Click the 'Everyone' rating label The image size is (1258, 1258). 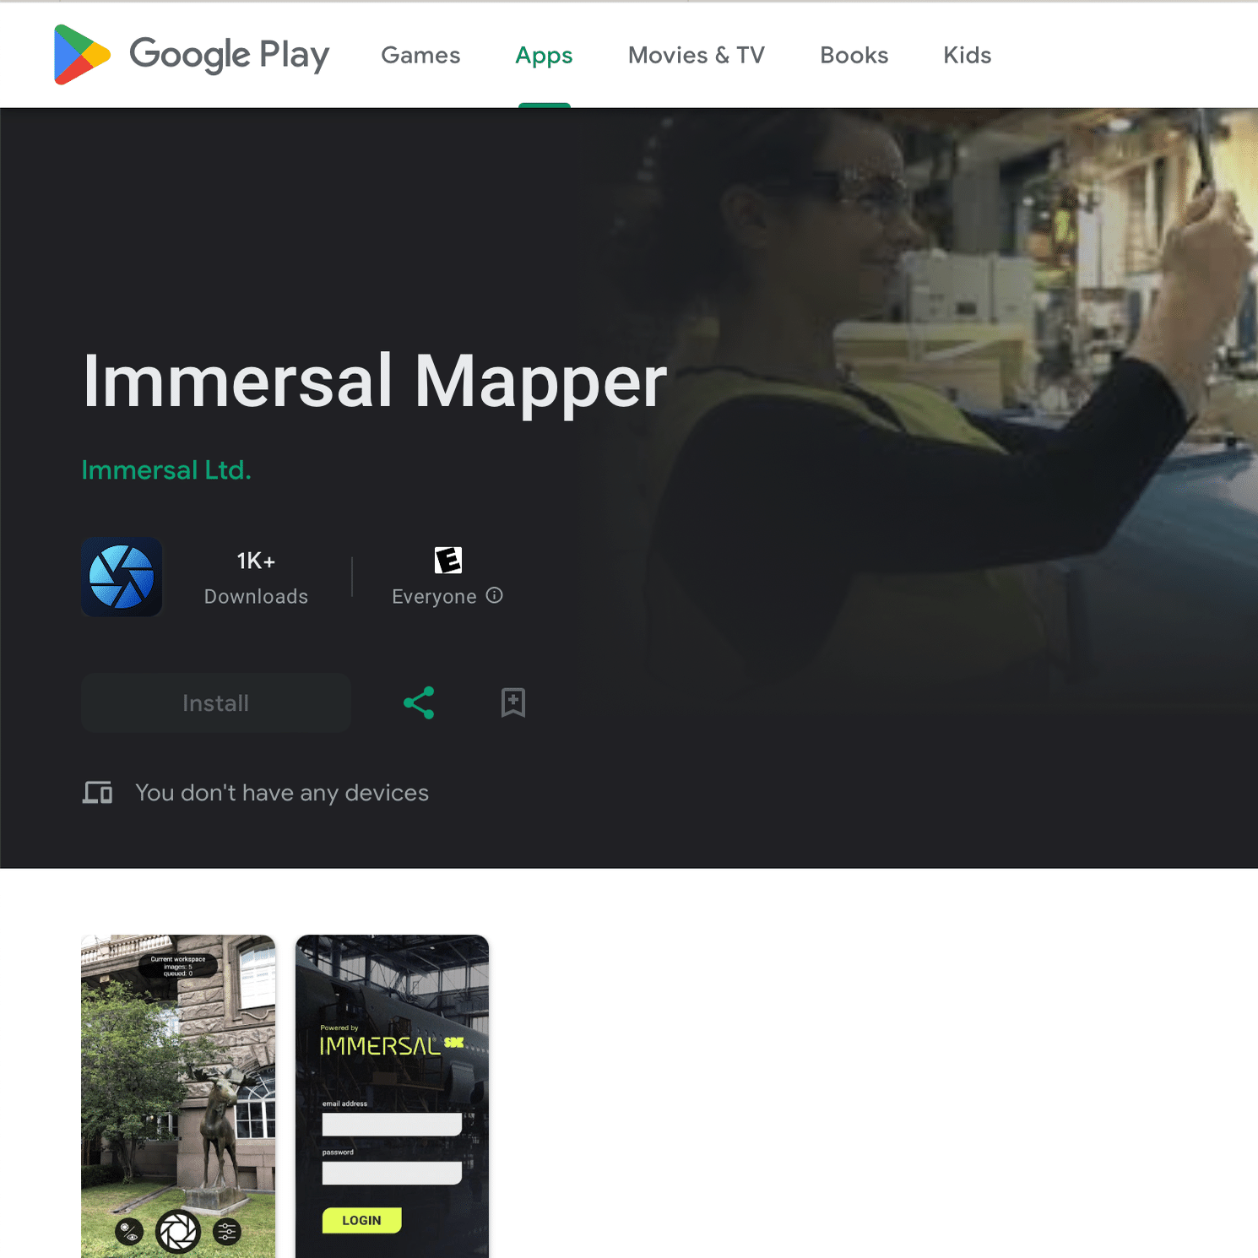pyautogui.click(x=434, y=596)
